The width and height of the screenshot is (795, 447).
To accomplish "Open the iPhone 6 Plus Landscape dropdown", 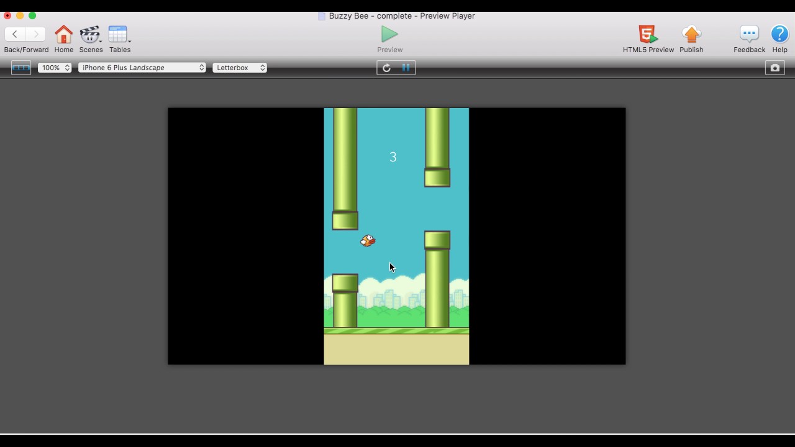I will pyautogui.click(x=142, y=68).
